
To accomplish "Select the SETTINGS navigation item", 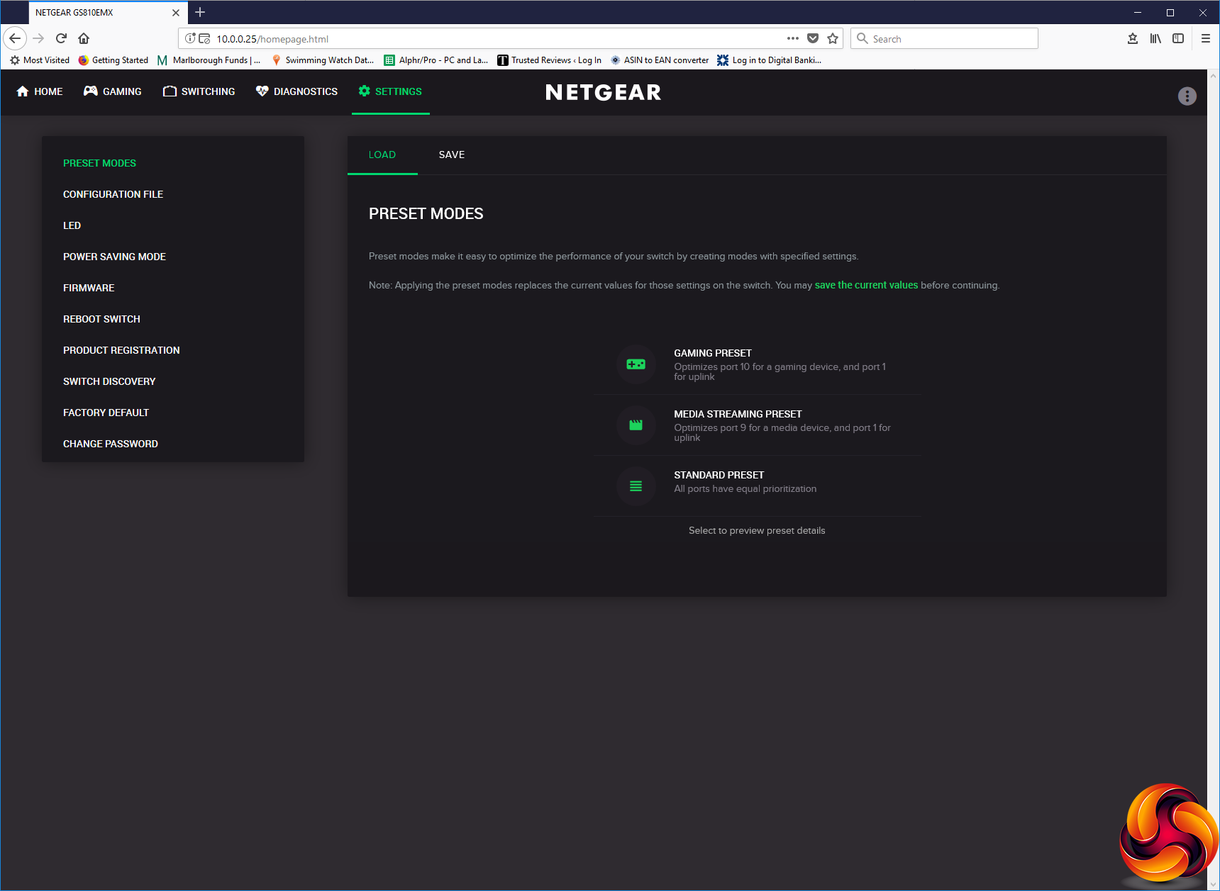I will click(390, 91).
